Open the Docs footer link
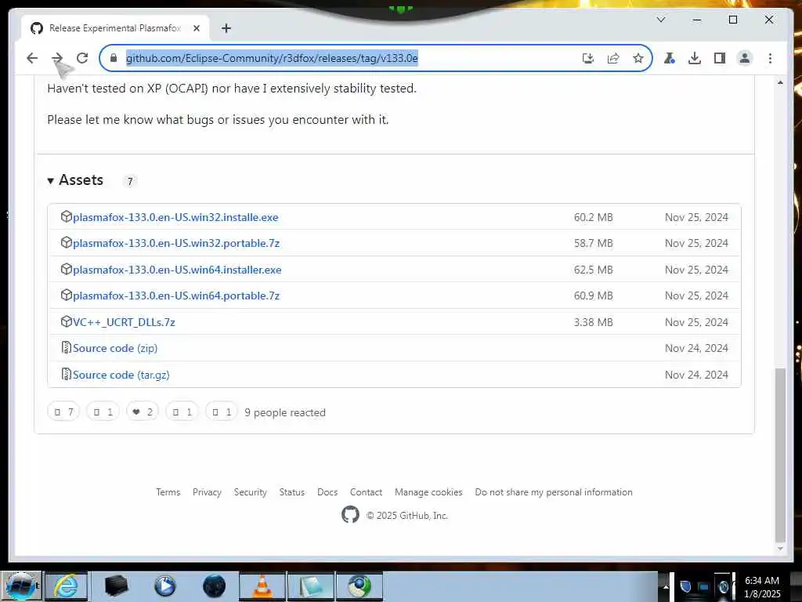The image size is (802, 602). (327, 492)
